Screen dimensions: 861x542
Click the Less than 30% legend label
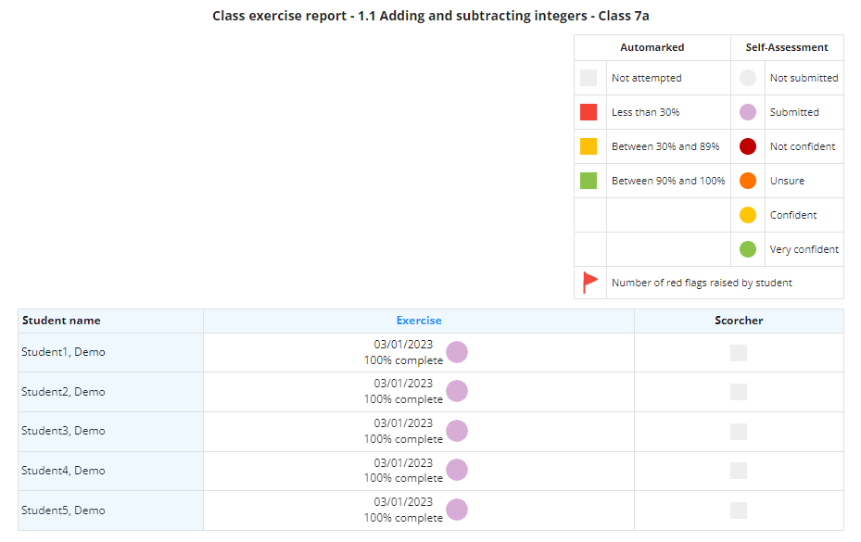(x=646, y=112)
